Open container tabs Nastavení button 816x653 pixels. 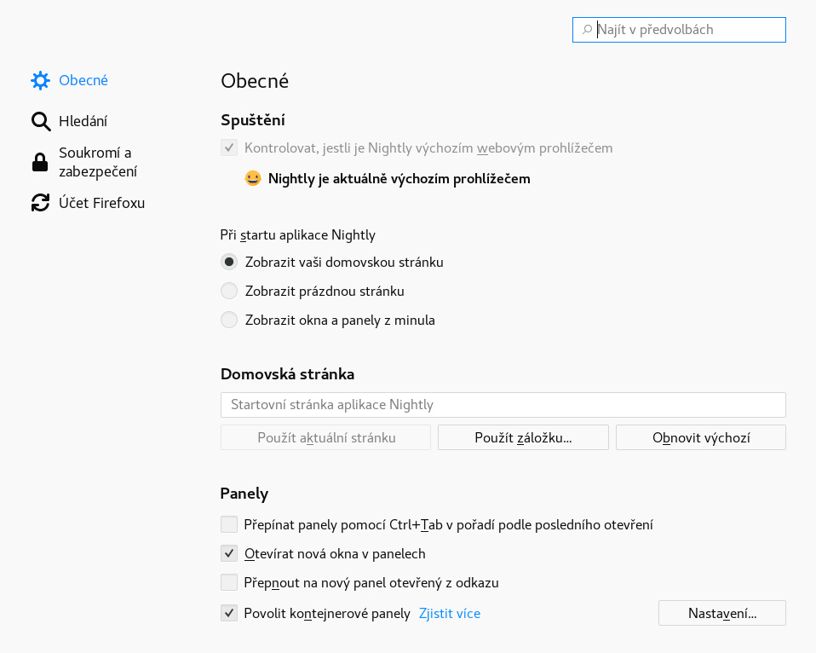click(721, 613)
